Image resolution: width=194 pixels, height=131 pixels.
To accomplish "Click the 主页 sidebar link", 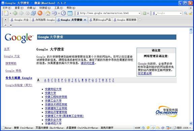I will tap(7, 49).
